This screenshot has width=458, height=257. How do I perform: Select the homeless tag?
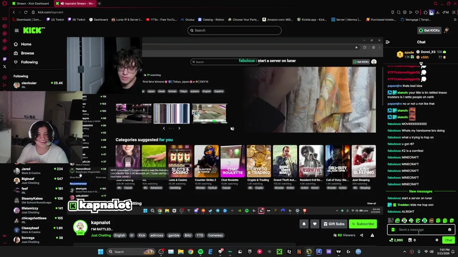point(215,235)
